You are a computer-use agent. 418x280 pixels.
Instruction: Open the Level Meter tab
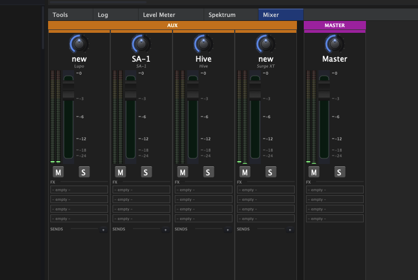(171, 15)
